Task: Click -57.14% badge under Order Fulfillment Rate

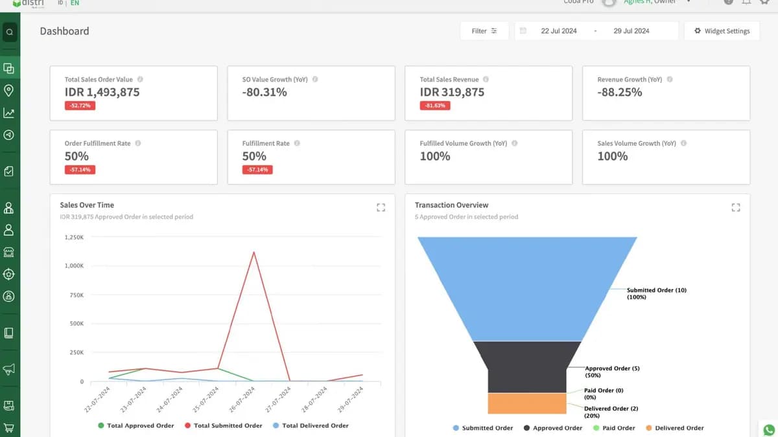Action: point(80,170)
